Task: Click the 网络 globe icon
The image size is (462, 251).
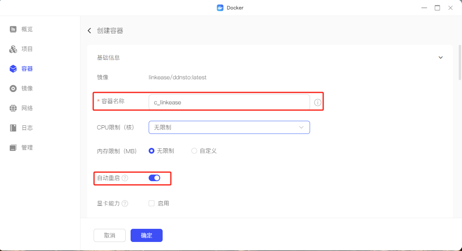Action: point(13,108)
